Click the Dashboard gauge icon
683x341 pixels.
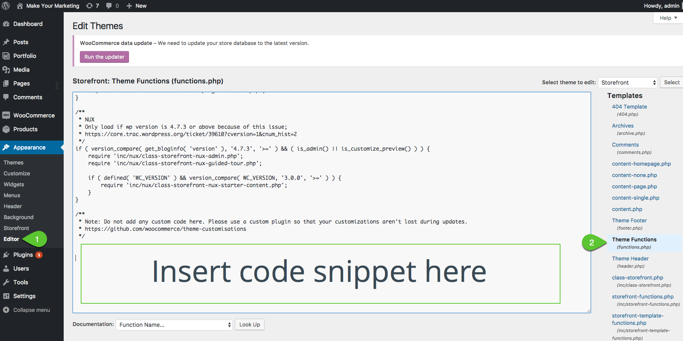click(x=6, y=24)
